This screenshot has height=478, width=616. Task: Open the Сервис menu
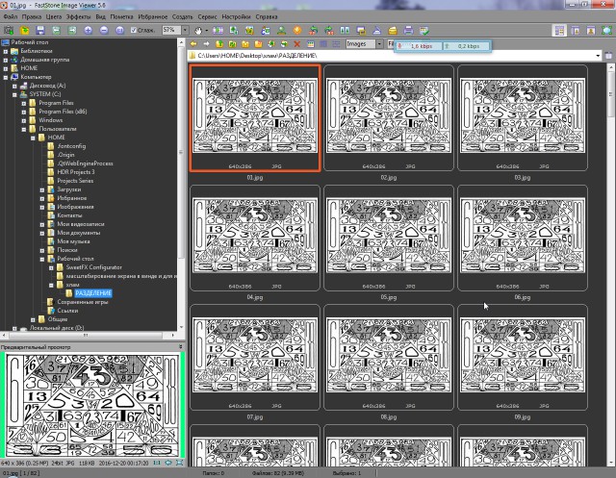tap(208, 17)
